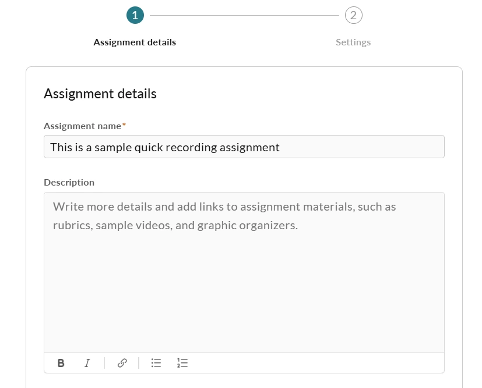Start a bulleted list in the description
Image resolution: width=482 pixels, height=388 pixels.
click(x=156, y=363)
